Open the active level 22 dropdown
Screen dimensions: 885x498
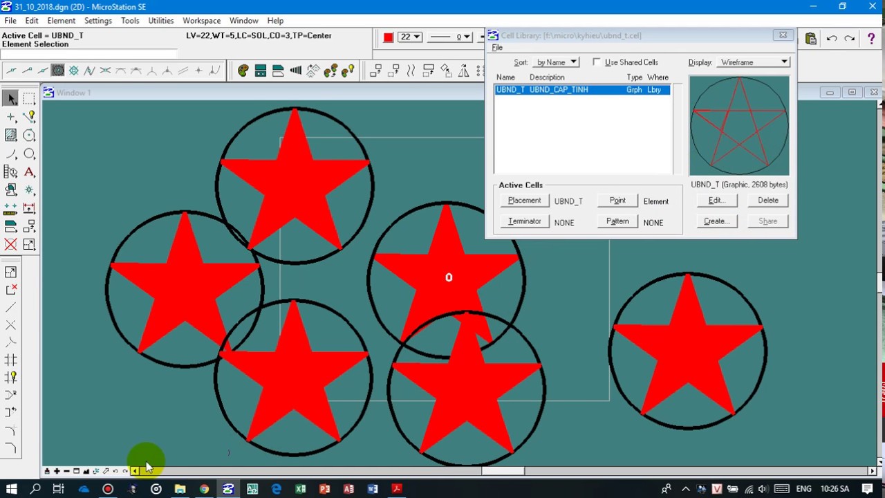click(x=409, y=37)
